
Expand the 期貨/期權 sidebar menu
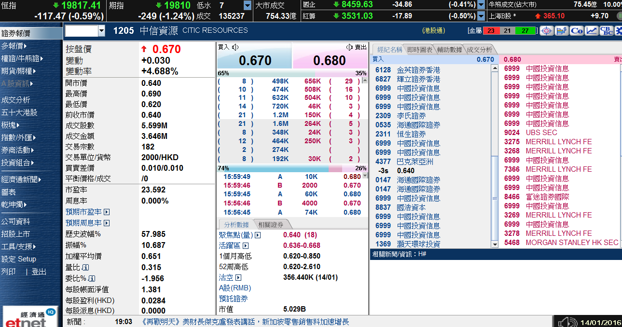point(19,71)
